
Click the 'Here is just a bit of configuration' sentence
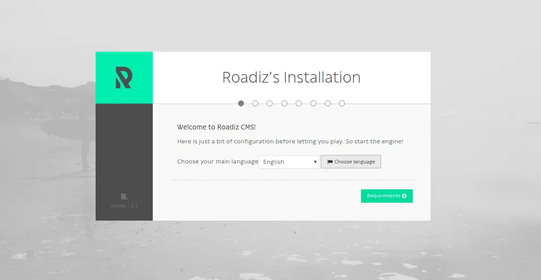click(x=290, y=142)
